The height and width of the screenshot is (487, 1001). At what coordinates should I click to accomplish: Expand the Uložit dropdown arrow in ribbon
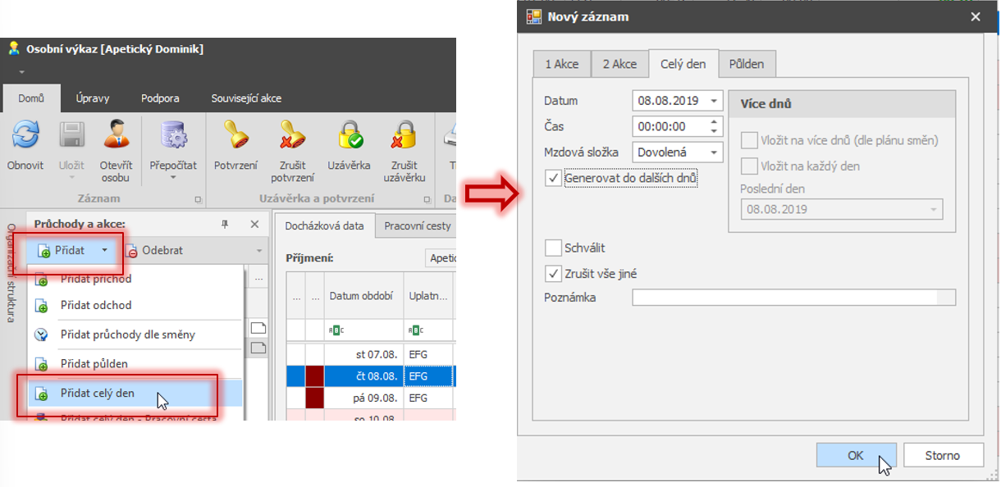pos(72,177)
